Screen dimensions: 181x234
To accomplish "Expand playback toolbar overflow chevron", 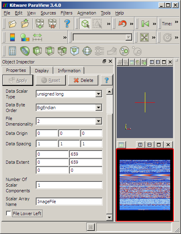I will [x=154, y=24].
